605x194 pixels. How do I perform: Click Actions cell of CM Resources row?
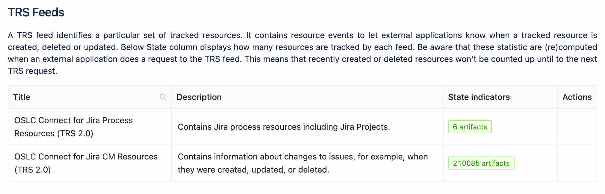coord(577,163)
